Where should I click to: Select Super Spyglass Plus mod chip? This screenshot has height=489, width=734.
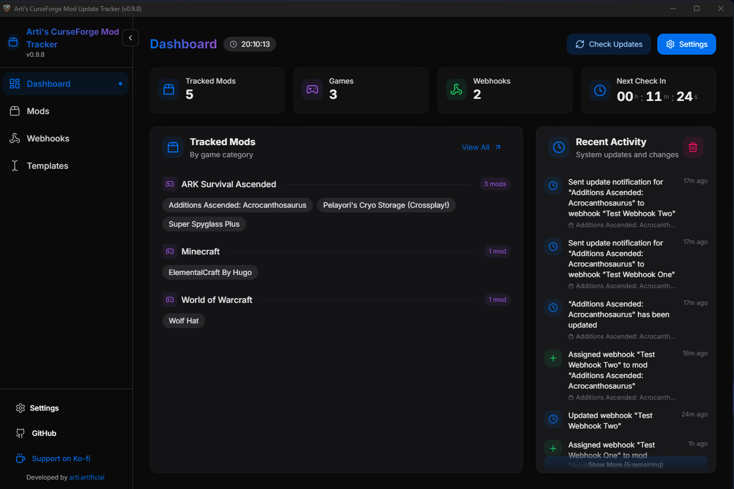coord(204,224)
